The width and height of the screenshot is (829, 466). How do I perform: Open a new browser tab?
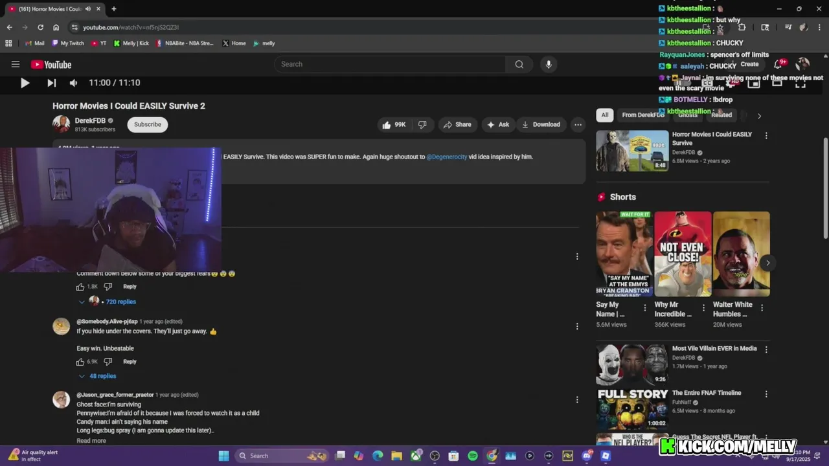tap(113, 9)
